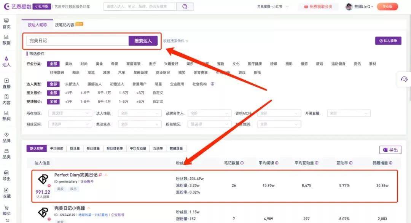Sort by 粉丝增长率 tab
The image size is (411, 223).
pyautogui.click(x=115, y=148)
